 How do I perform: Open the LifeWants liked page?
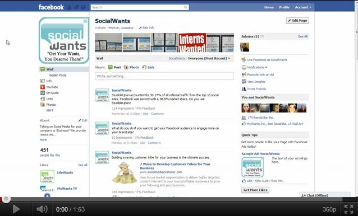65,172
